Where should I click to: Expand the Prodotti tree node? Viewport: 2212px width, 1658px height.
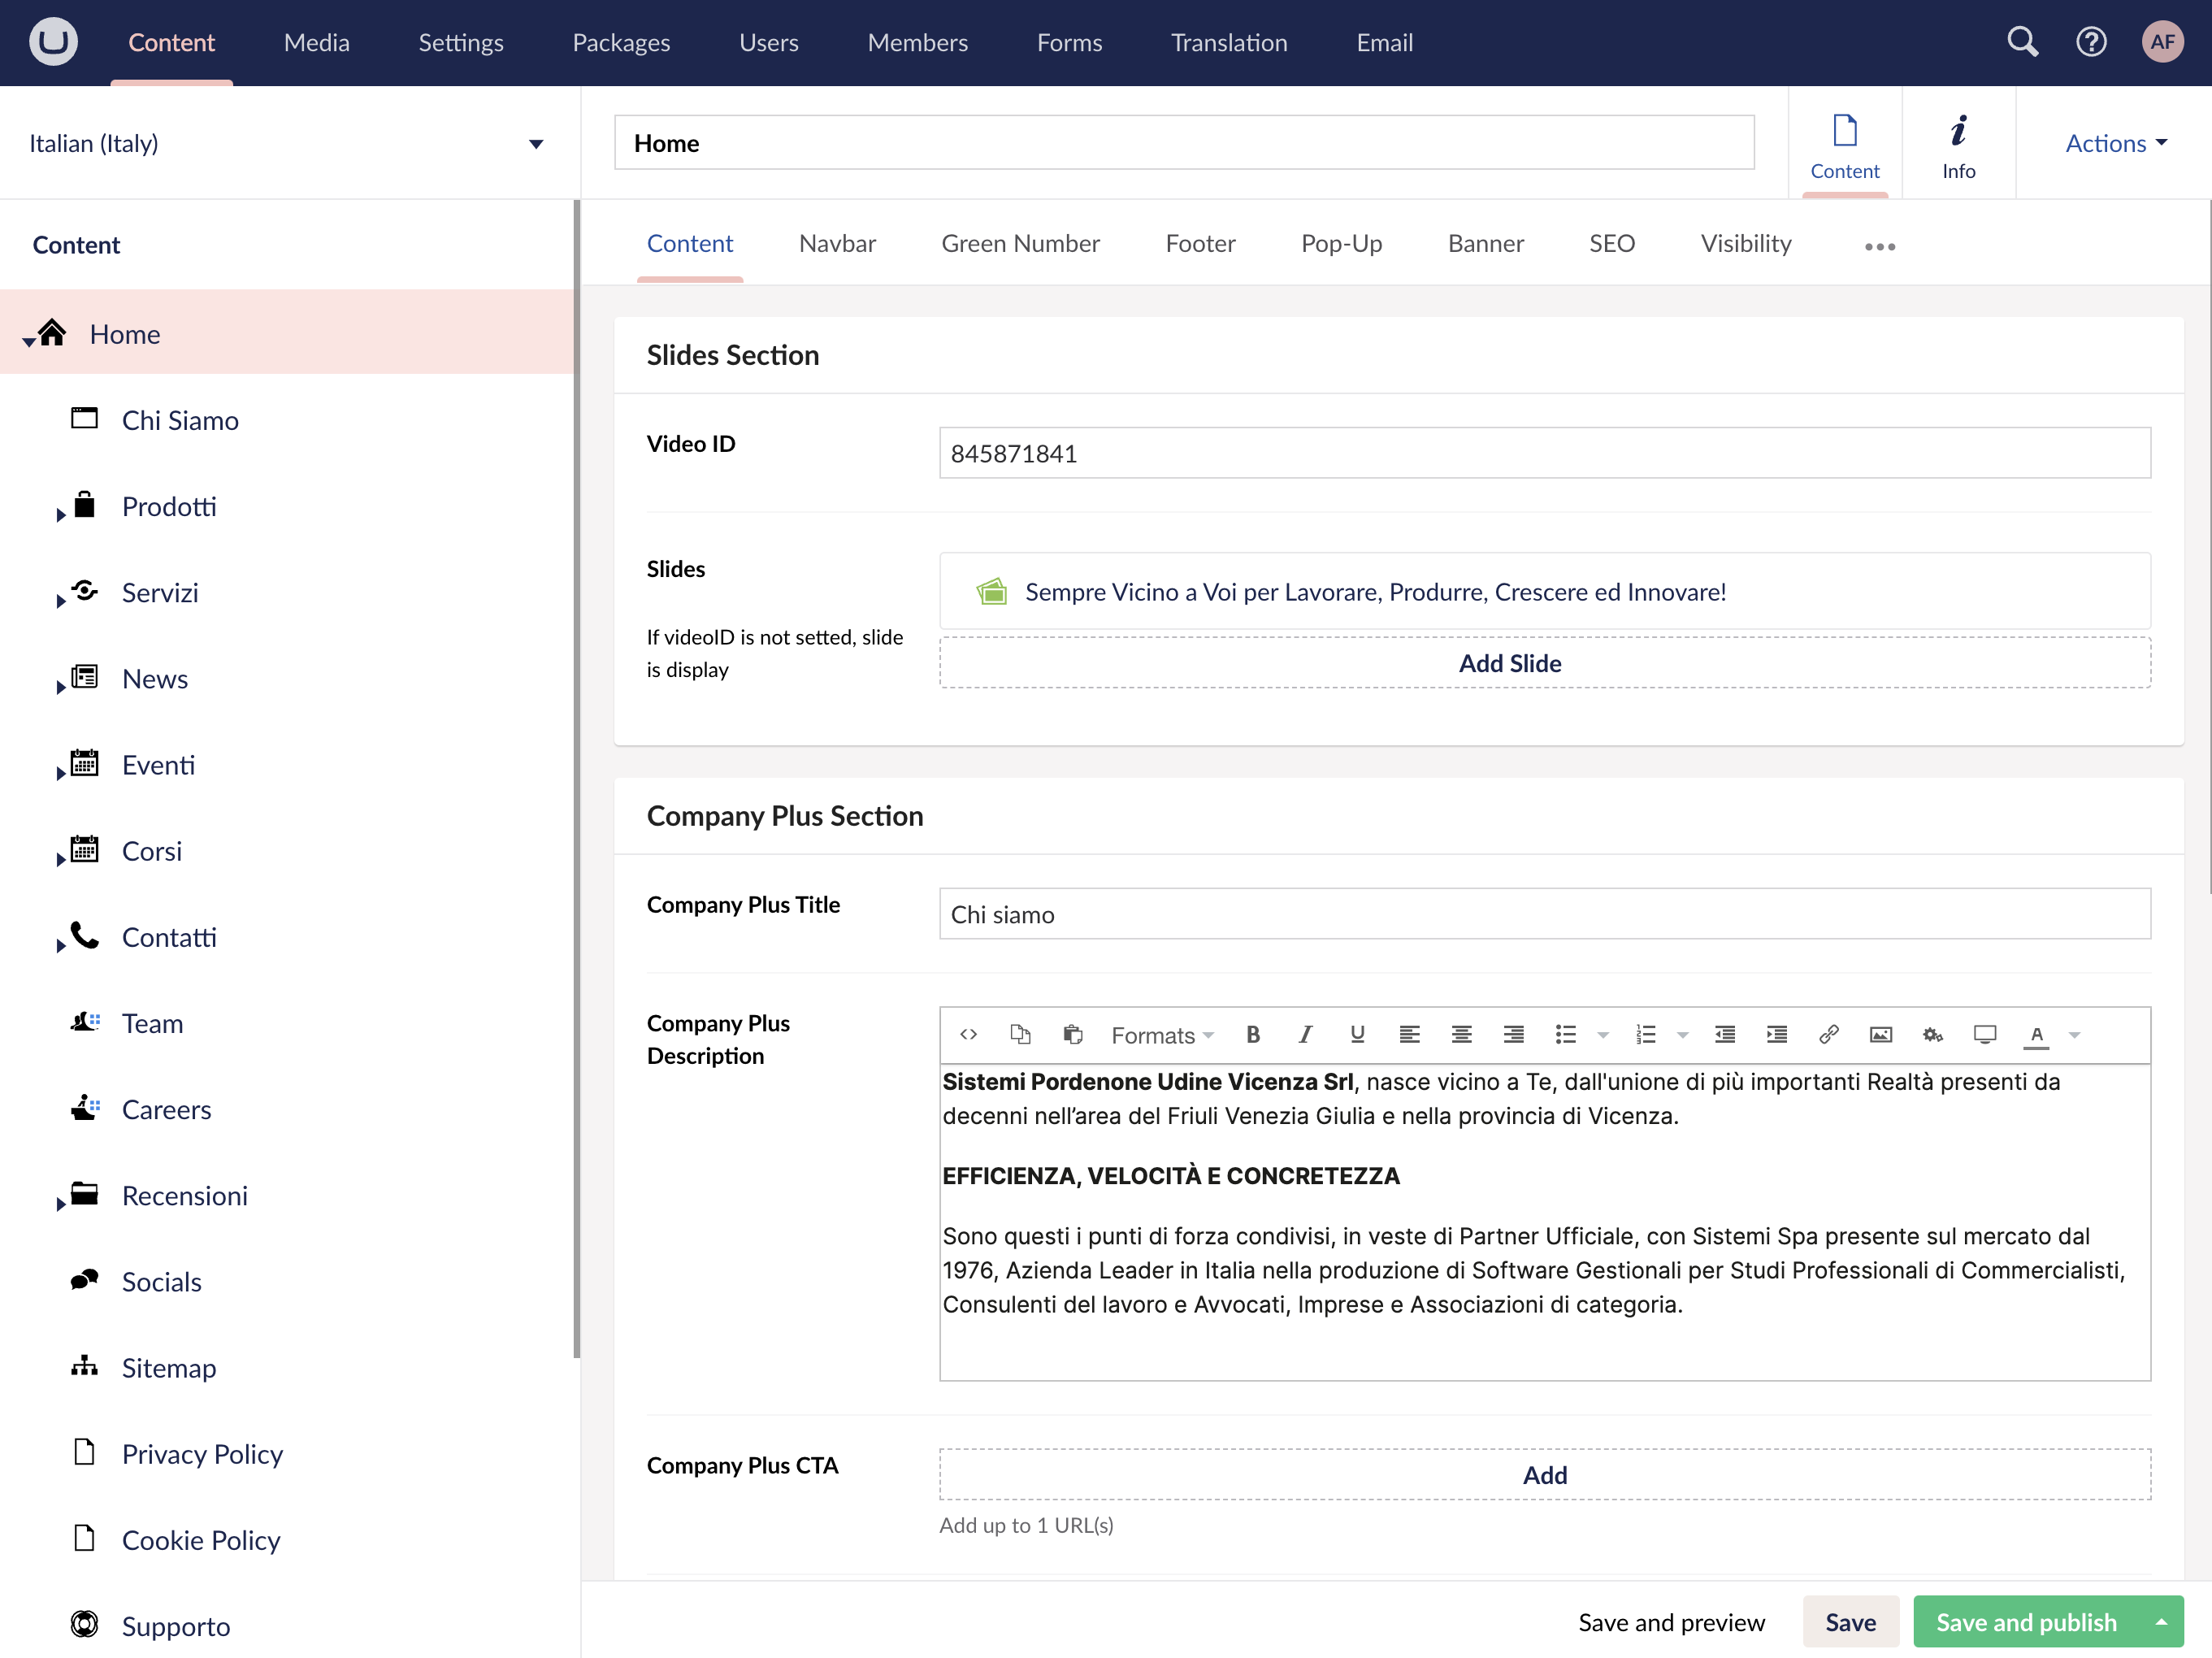pos(59,513)
